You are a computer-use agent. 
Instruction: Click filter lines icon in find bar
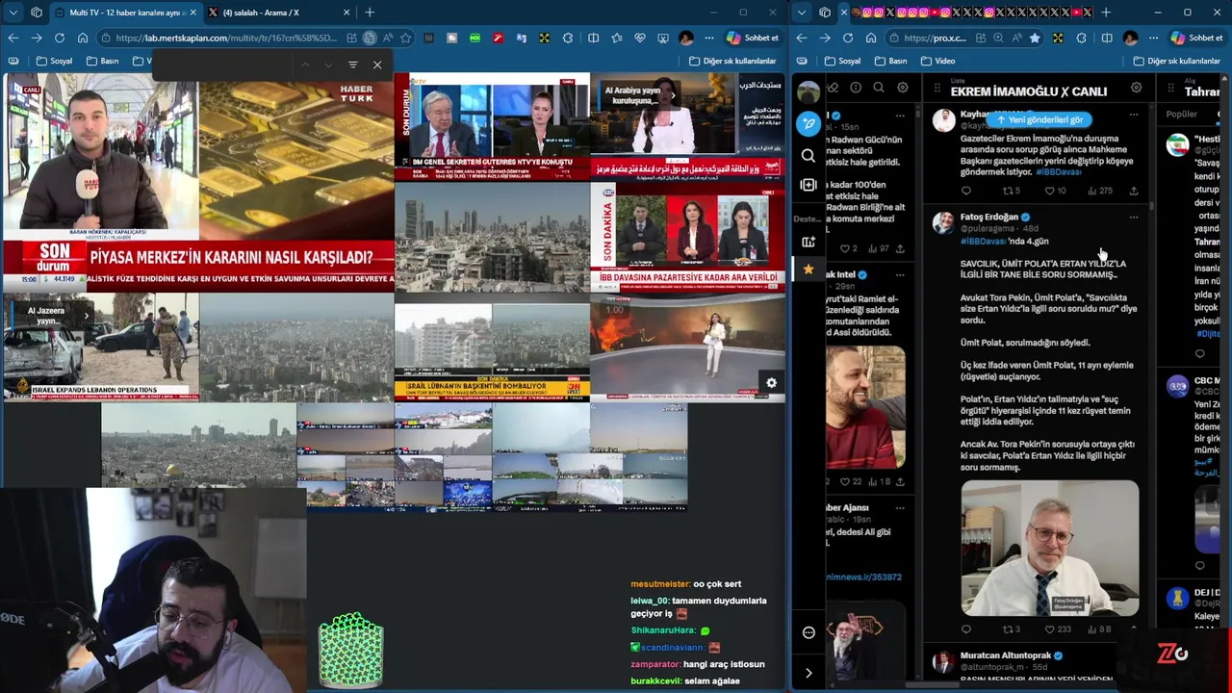coord(352,64)
